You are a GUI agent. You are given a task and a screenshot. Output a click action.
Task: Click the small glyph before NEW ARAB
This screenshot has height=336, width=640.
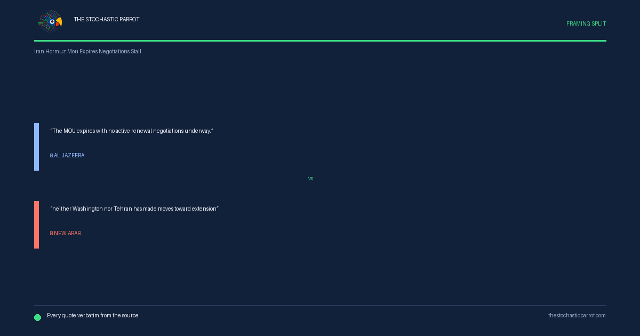coord(51,234)
